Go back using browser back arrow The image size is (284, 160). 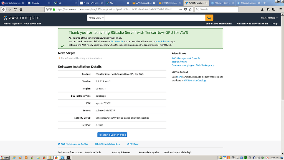(x=4, y=9)
